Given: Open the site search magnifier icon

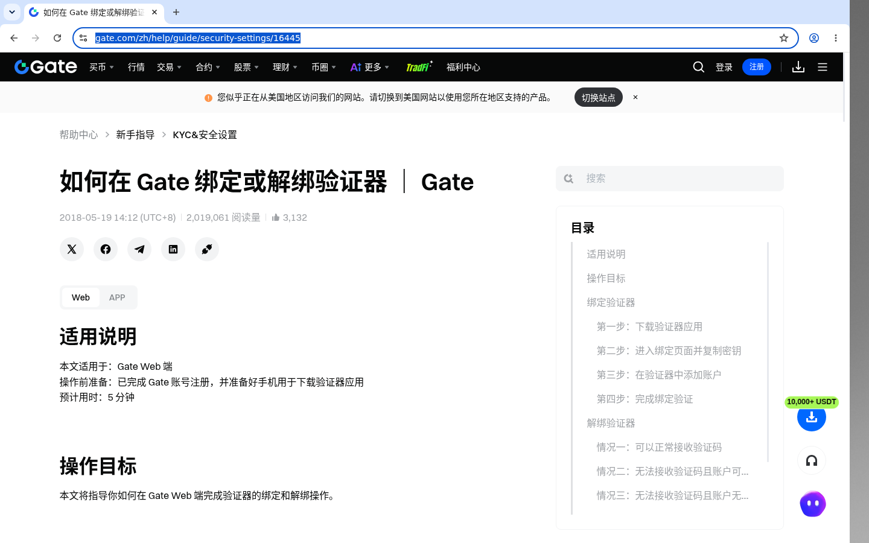Looking at the screenshot, I should tap(699, 67).
